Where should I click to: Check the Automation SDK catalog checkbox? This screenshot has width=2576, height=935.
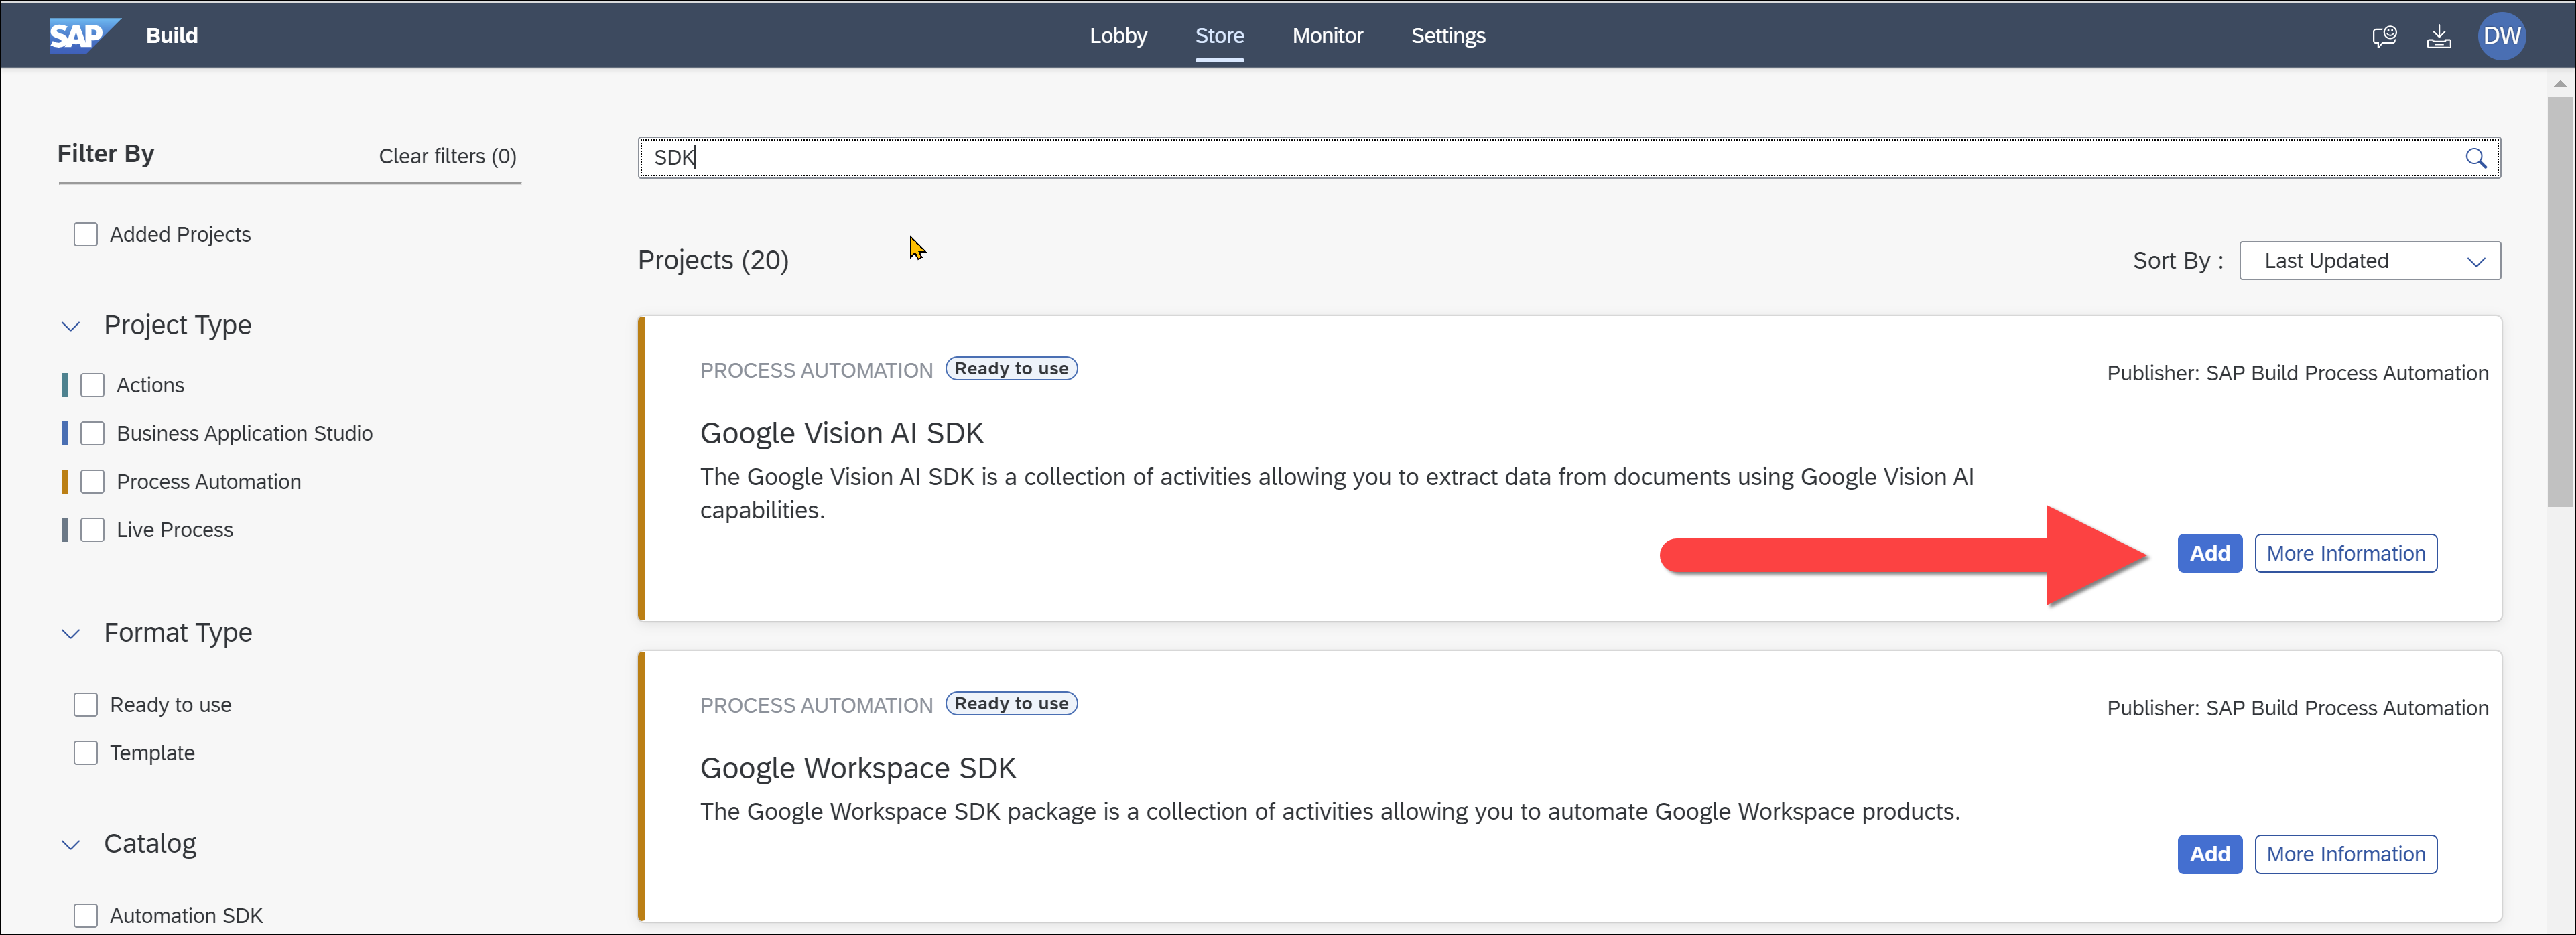point(86,915)
